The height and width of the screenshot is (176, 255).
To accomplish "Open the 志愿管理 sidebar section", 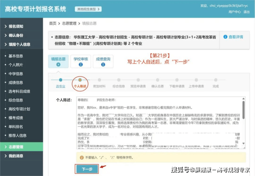I will pos(22,147).
